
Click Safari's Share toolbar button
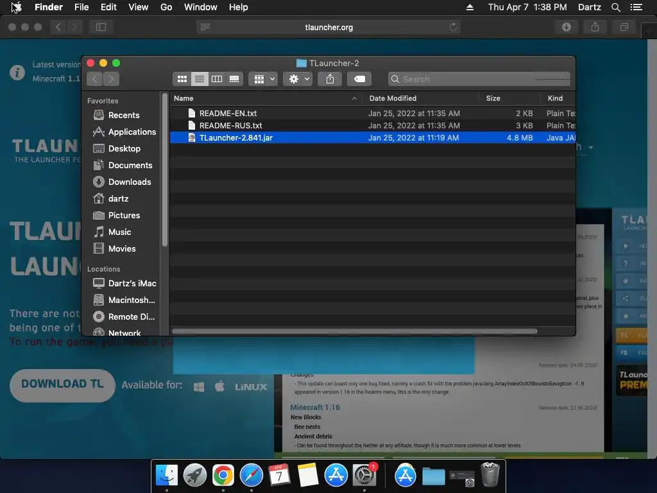595,27
